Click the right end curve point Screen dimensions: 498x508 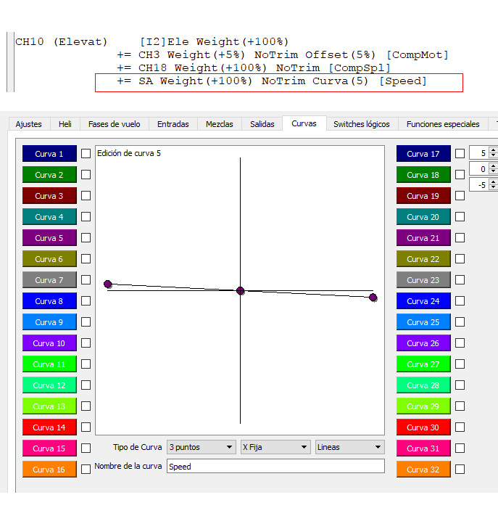(373, 297)
